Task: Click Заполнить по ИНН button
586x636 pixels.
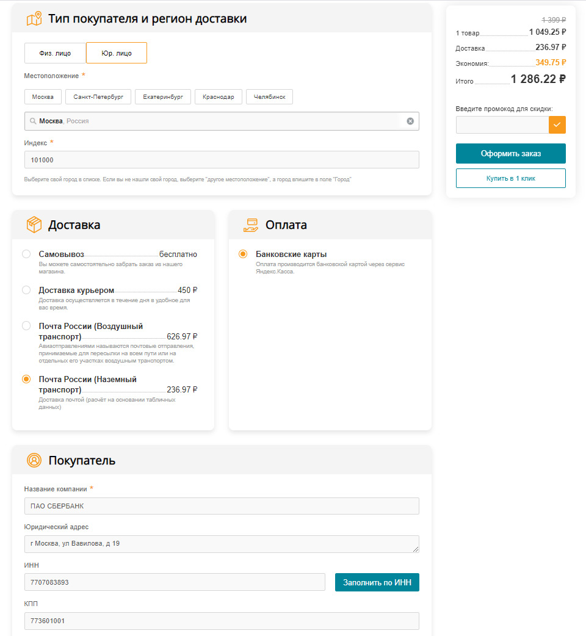Action: (x=377, y=582)
